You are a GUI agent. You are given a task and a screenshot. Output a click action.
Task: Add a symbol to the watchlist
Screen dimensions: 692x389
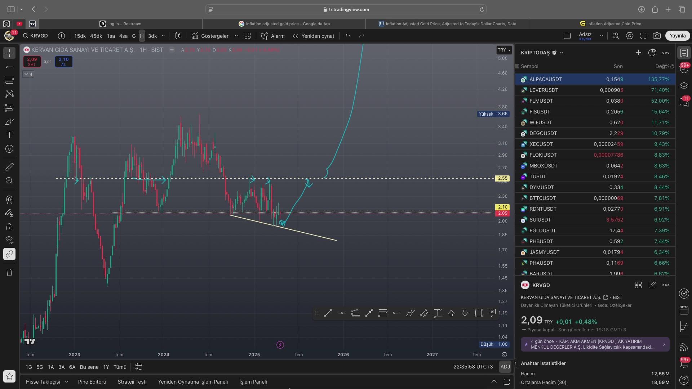638,53
